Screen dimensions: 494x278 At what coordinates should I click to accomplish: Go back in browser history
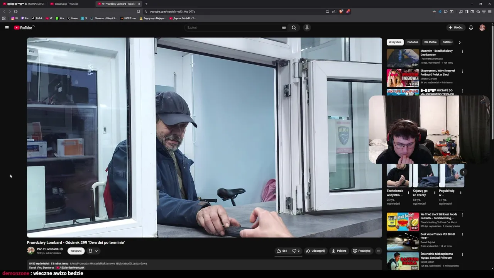4,12
